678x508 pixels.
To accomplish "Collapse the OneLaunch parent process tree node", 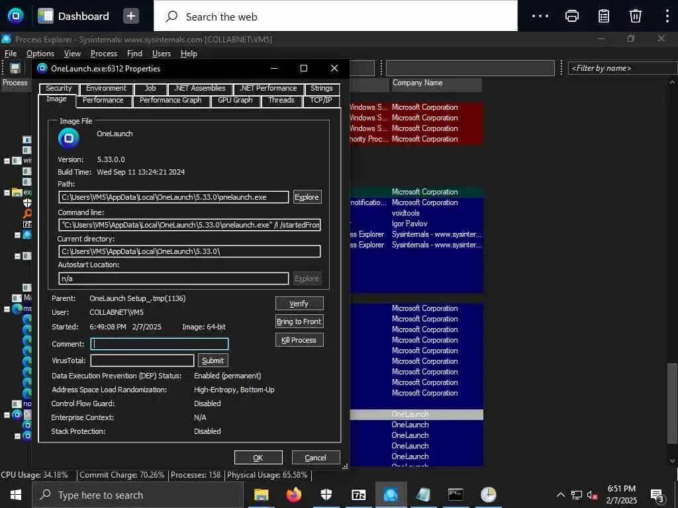I will click(x=7, y=415).
